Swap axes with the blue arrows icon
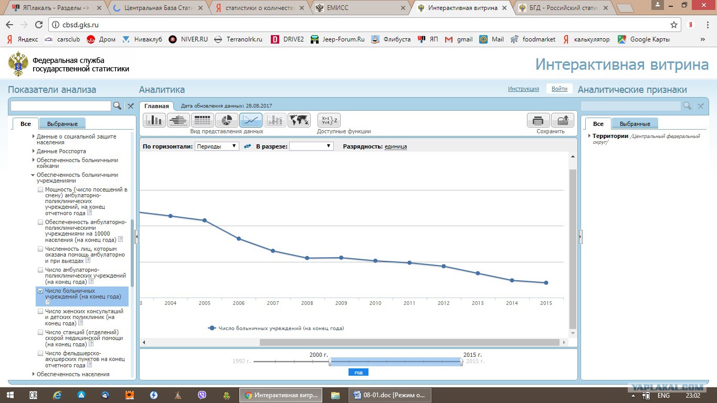Viewport: 717px width, 403px height. [x=248, y=146]
